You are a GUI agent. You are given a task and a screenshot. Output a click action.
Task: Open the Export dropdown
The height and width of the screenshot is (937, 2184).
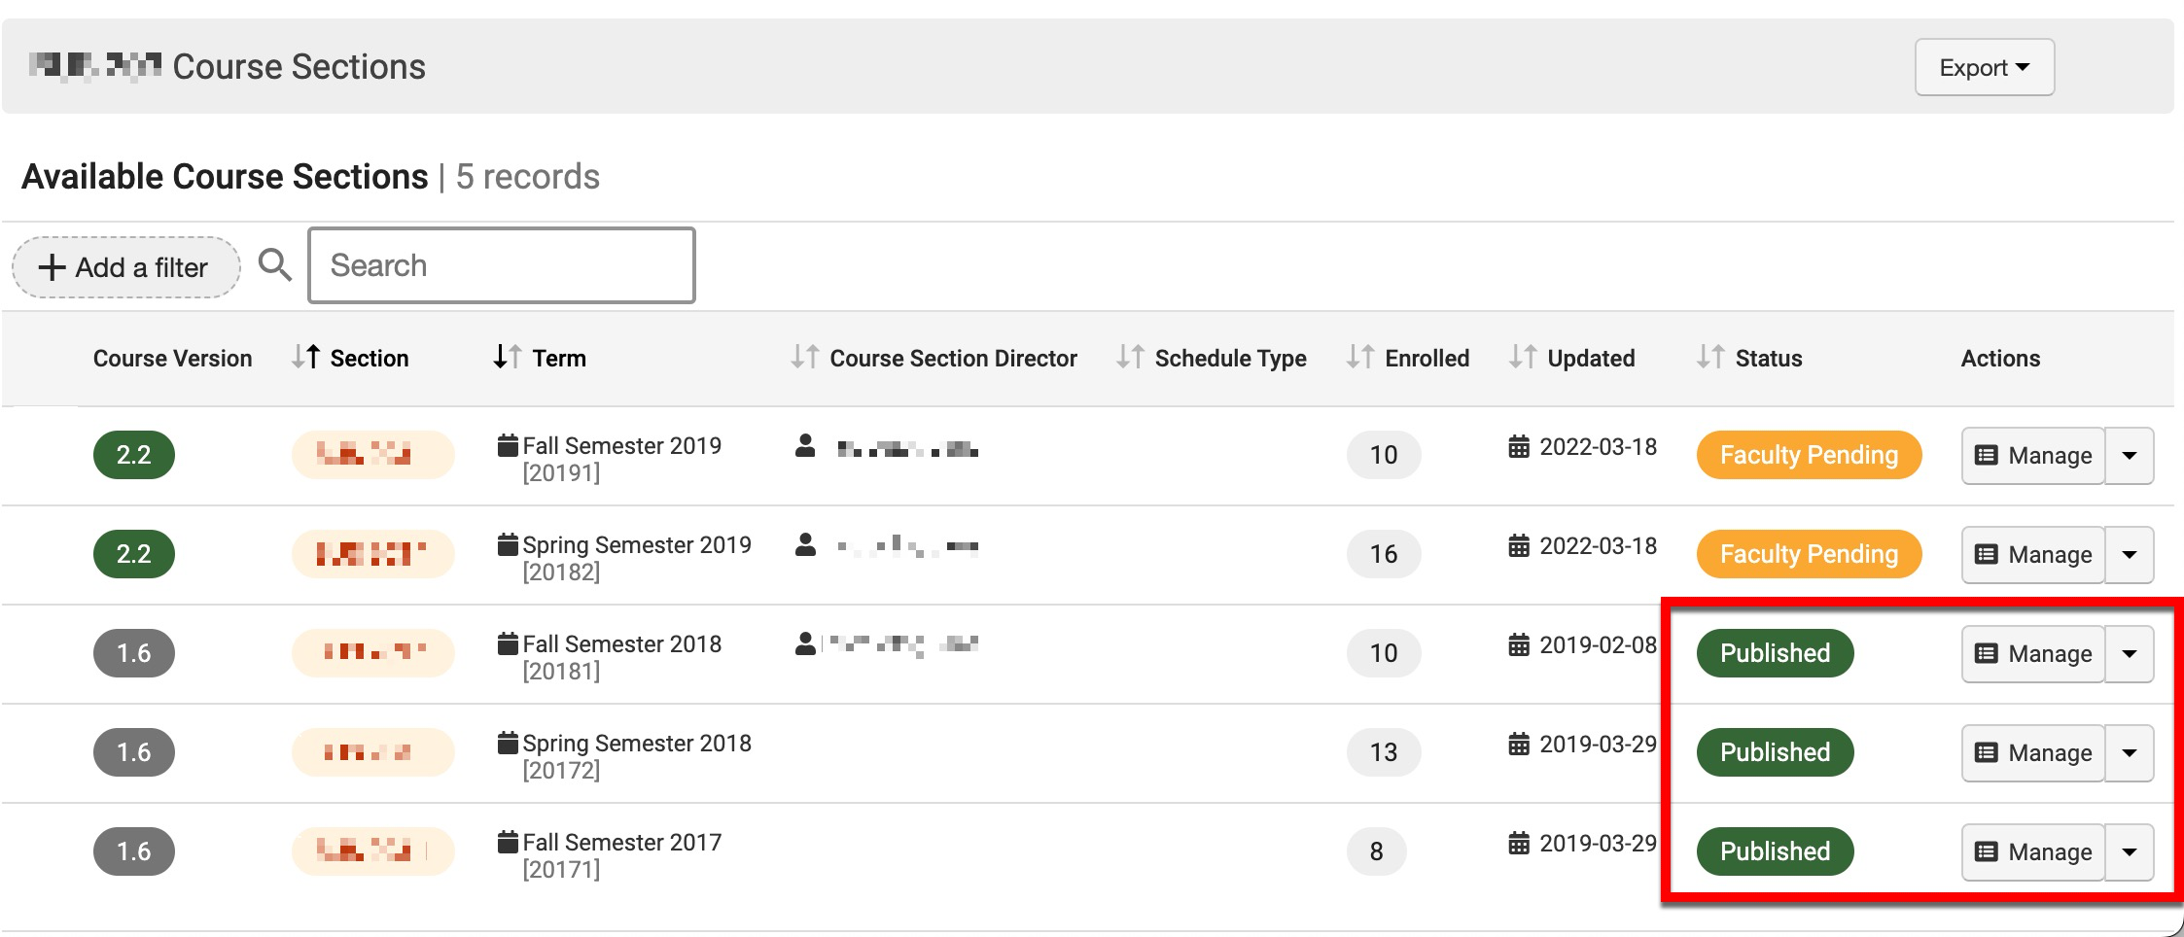(1984, 67)
